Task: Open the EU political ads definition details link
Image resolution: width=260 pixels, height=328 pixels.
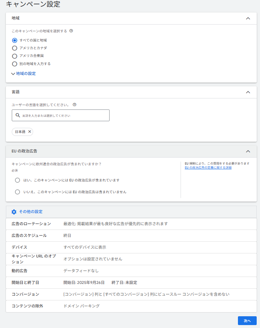Action: (208, 167)
